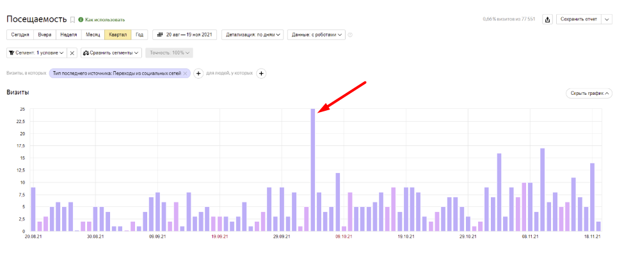Remove the segment with the X icon

pos(72,53)
